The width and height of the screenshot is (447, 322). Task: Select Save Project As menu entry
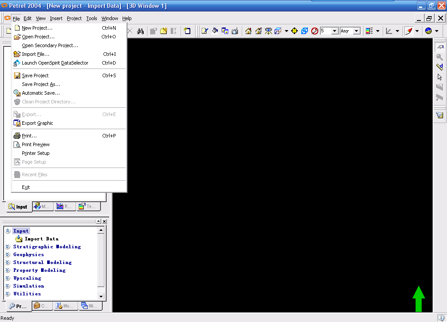pos(69,84)
